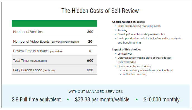
Task: Click the Impact of this choice heading
Action: coord(126,50)
